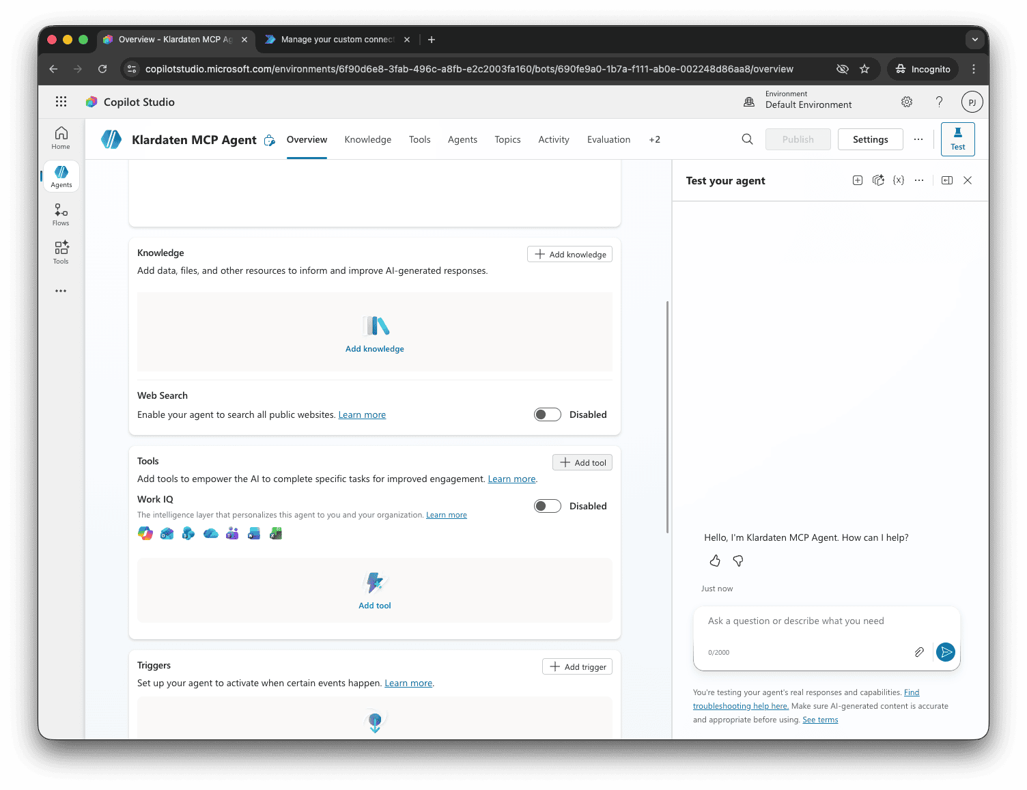Click the browser address bar URL
Screen dimensions: 1027x790
pos(469,69)
